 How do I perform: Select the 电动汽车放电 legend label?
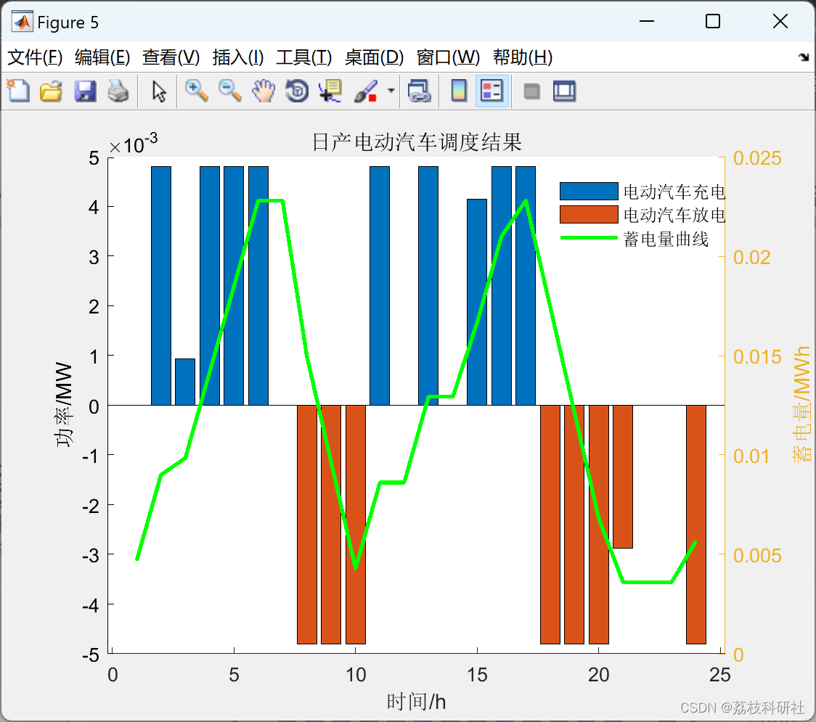(674, 215)
